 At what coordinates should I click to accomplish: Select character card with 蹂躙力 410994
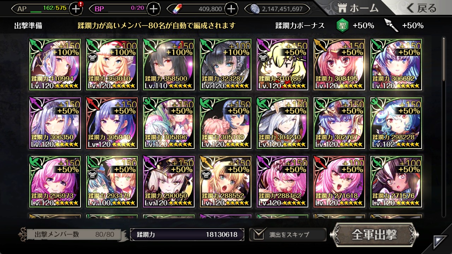55,65
